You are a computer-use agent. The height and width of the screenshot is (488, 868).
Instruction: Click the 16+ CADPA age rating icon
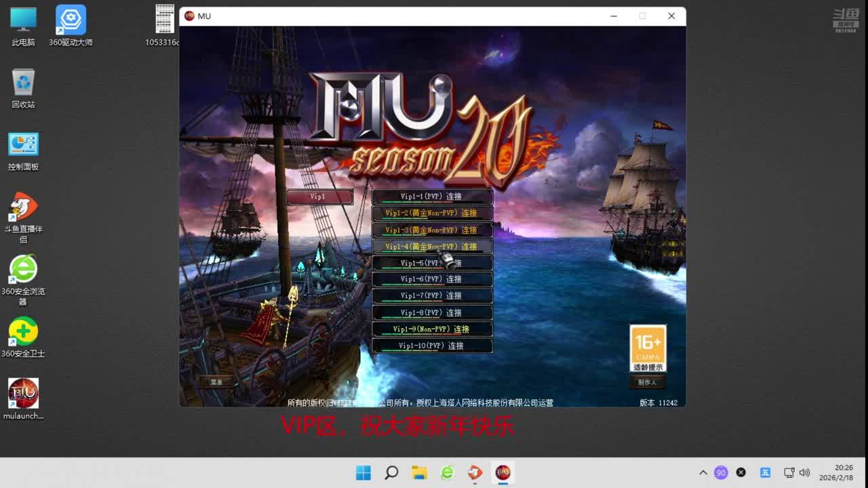pyautogui.click(x=648, y=348)
